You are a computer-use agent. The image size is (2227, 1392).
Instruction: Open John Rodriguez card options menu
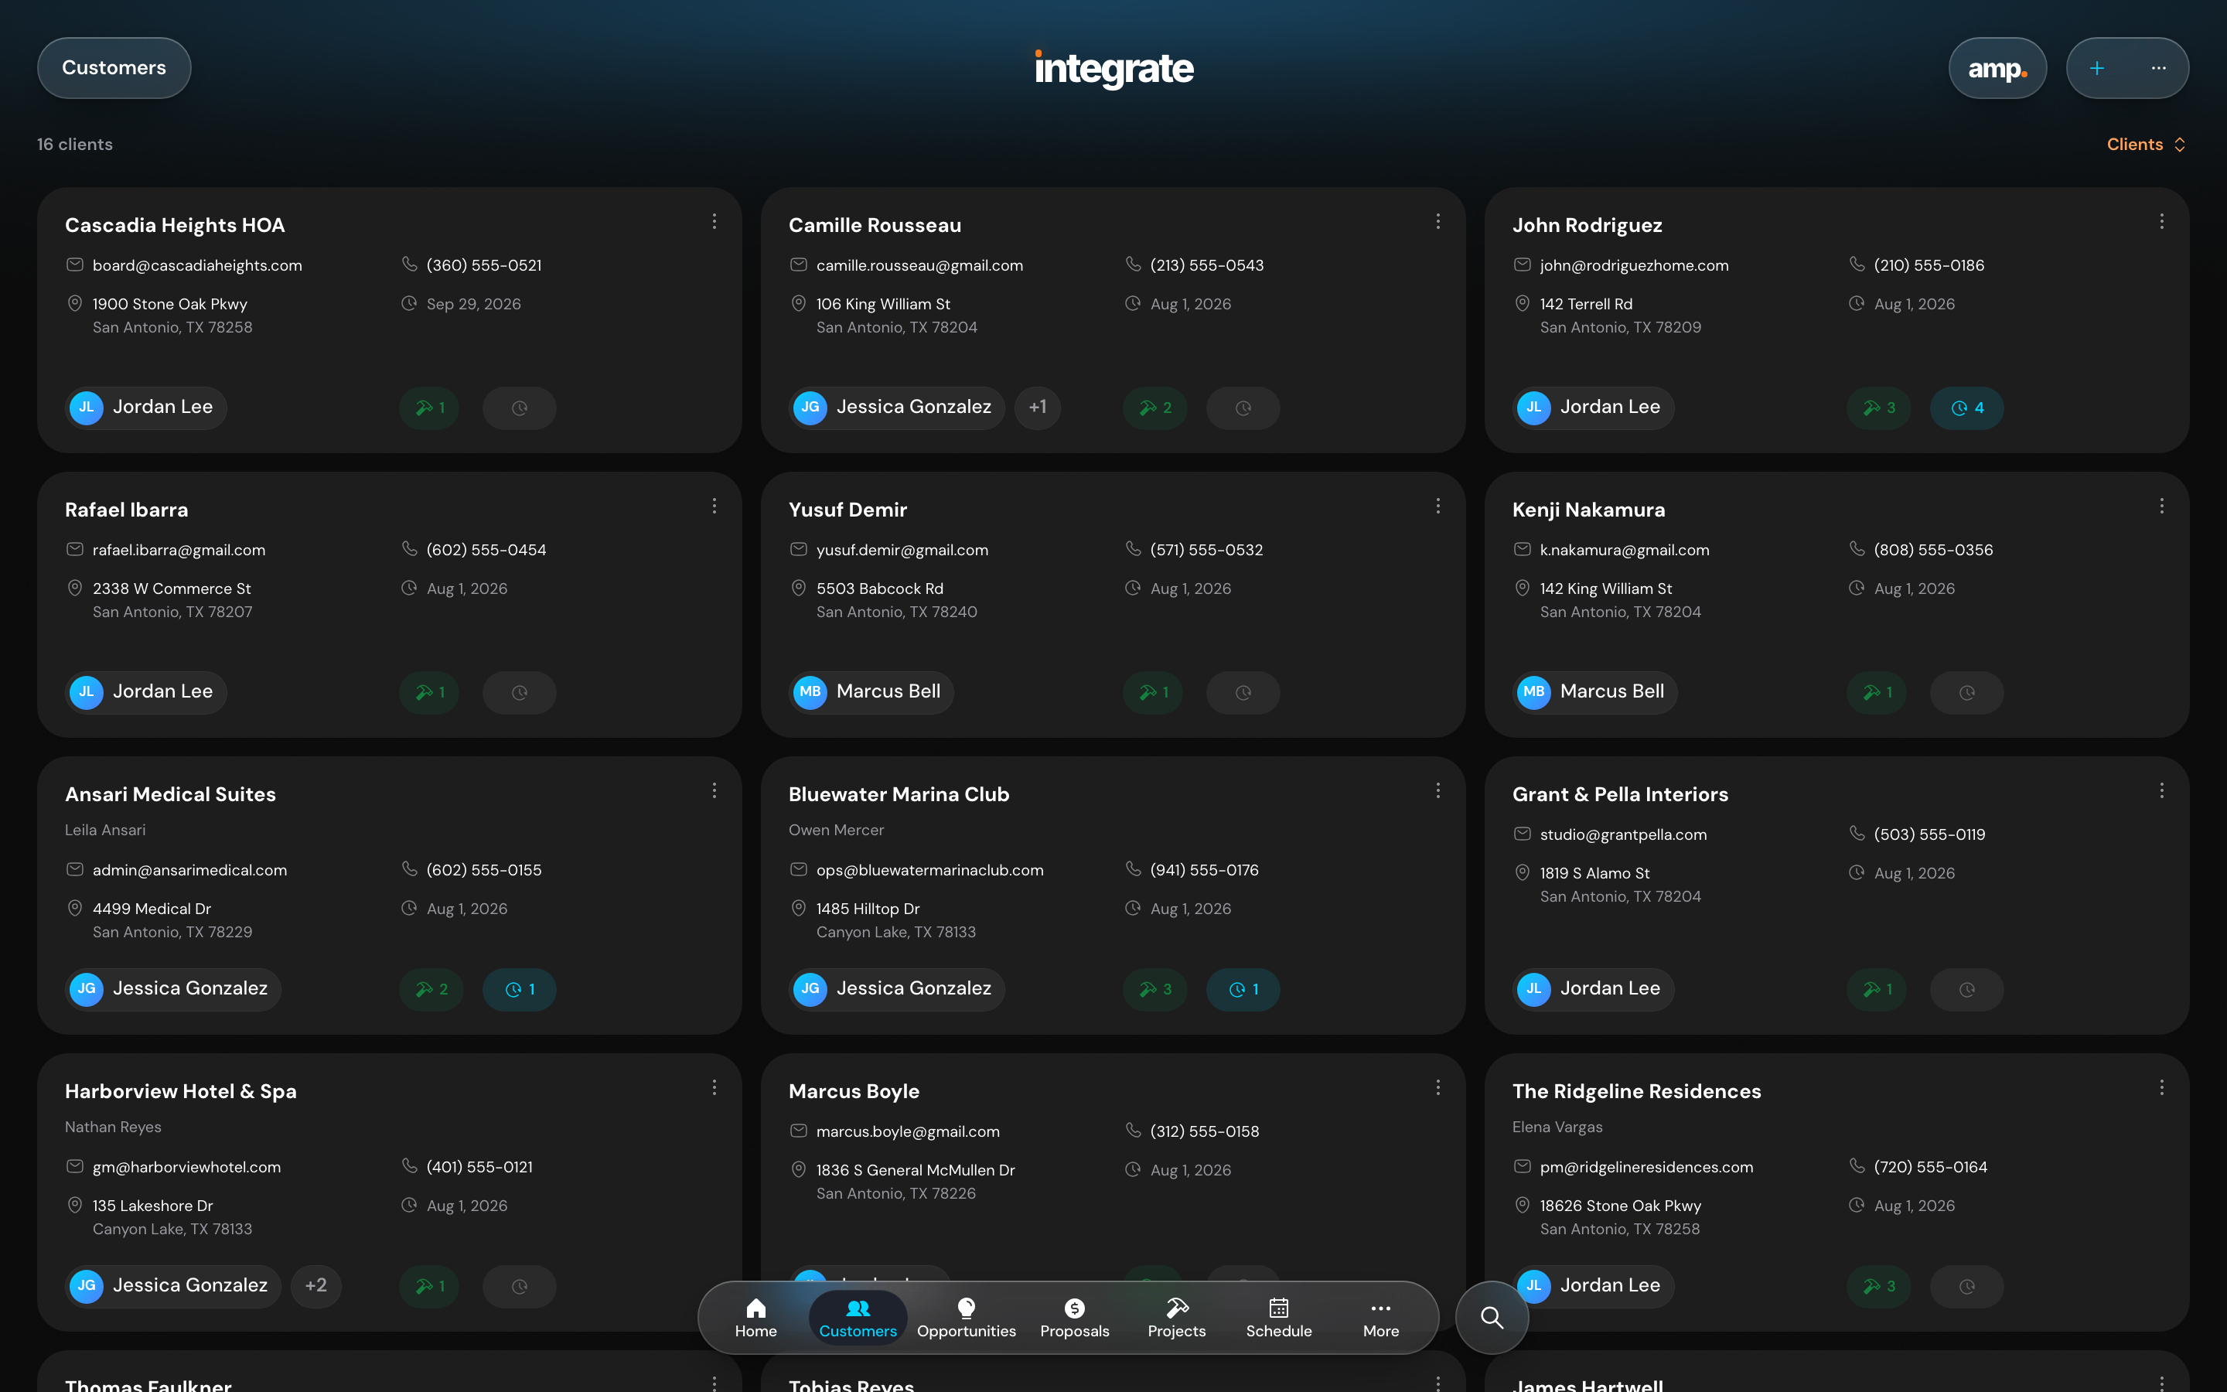[x=2162, y=222]
